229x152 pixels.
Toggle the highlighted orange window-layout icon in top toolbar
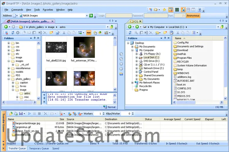[x=171, y=10]
